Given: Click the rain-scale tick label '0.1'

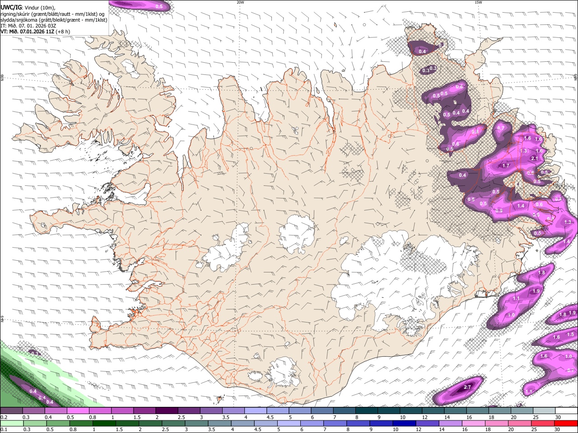Looking at the screenshot, I should click(4, 429).
